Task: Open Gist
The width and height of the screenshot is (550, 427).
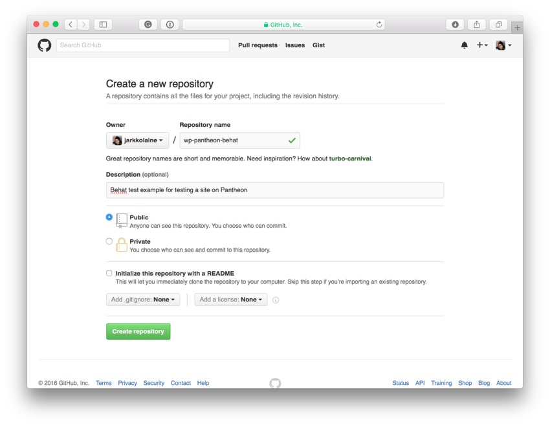Action: pos(318,45)
